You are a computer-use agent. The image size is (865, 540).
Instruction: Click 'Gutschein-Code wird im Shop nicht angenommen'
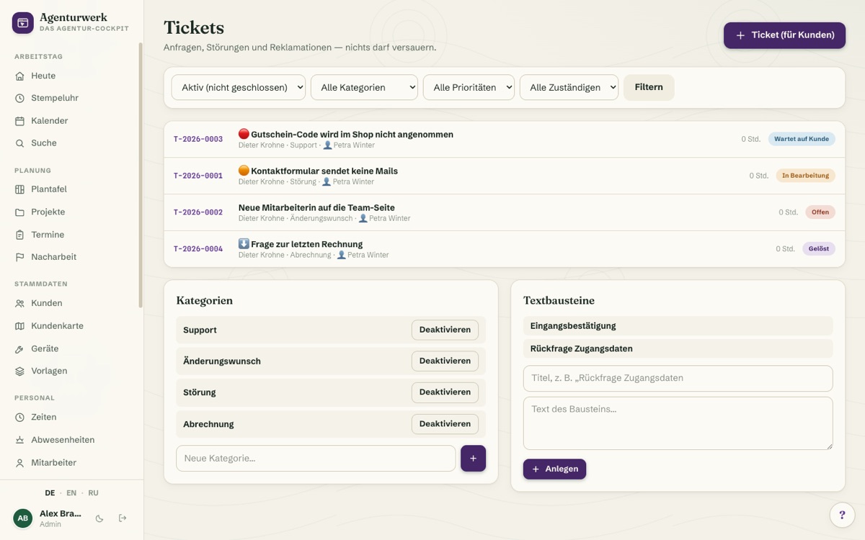(352, 135)
